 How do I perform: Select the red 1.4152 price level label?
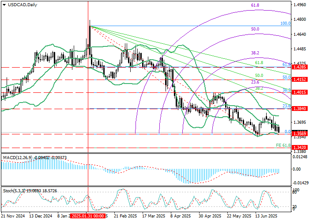300,80
